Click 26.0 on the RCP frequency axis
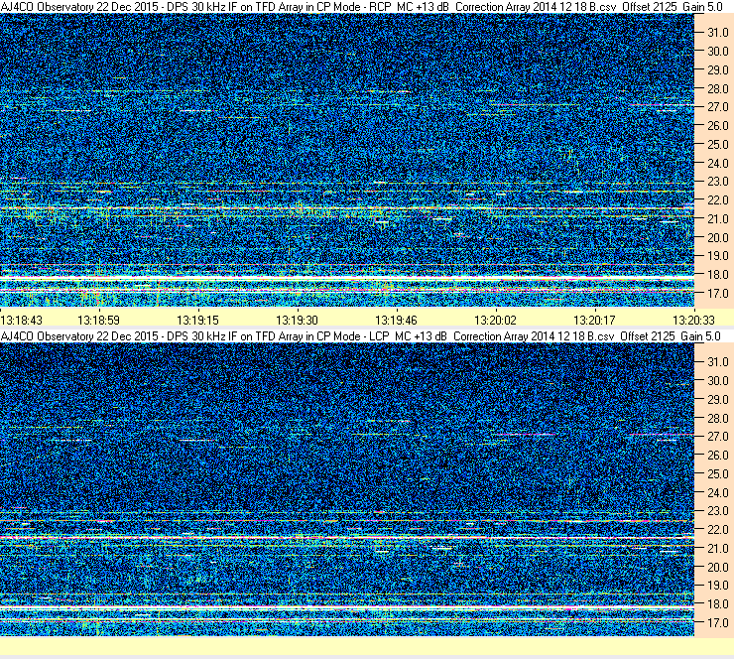This screenshot has height=659, width=734. pyautogui.click(x=717, y=126)
